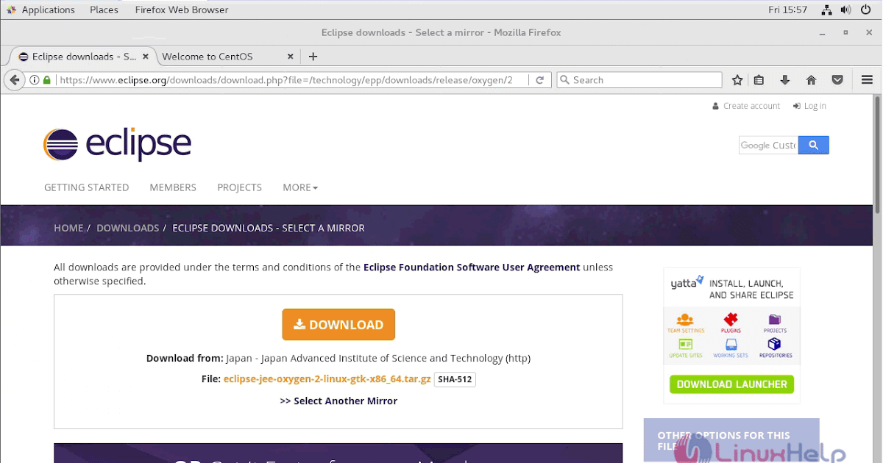Image resolution: width=883 pixels, height=463 pixels.
Task: Open the Places menu
Action: 104,10
